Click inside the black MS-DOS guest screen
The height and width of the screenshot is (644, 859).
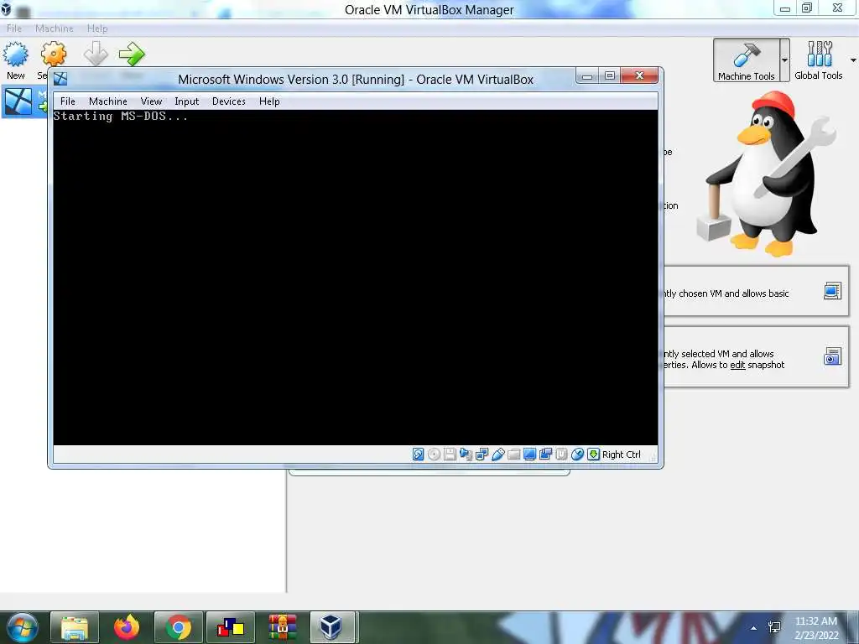pos(356,278)
